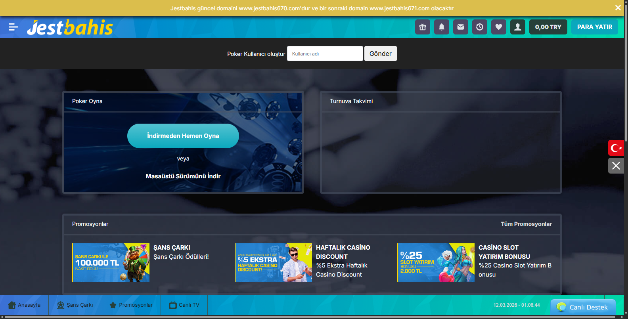This screenshot has width=628, height=319.
Task: Close the side floating widget with X
Action: point(616,166)
